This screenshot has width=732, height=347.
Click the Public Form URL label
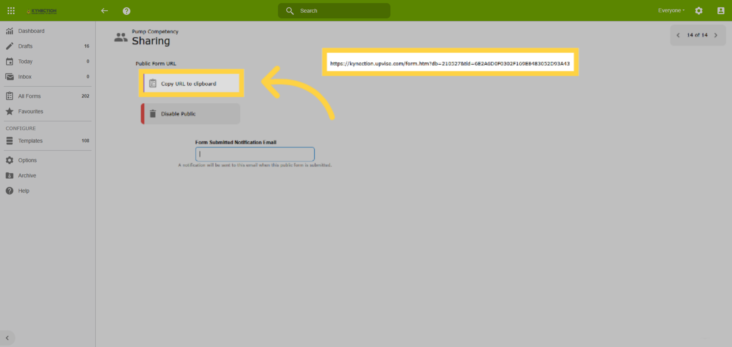156,63
